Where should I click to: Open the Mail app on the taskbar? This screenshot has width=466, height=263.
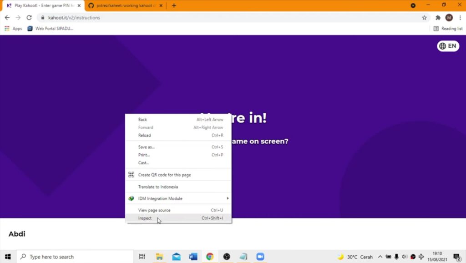point(176,257)
